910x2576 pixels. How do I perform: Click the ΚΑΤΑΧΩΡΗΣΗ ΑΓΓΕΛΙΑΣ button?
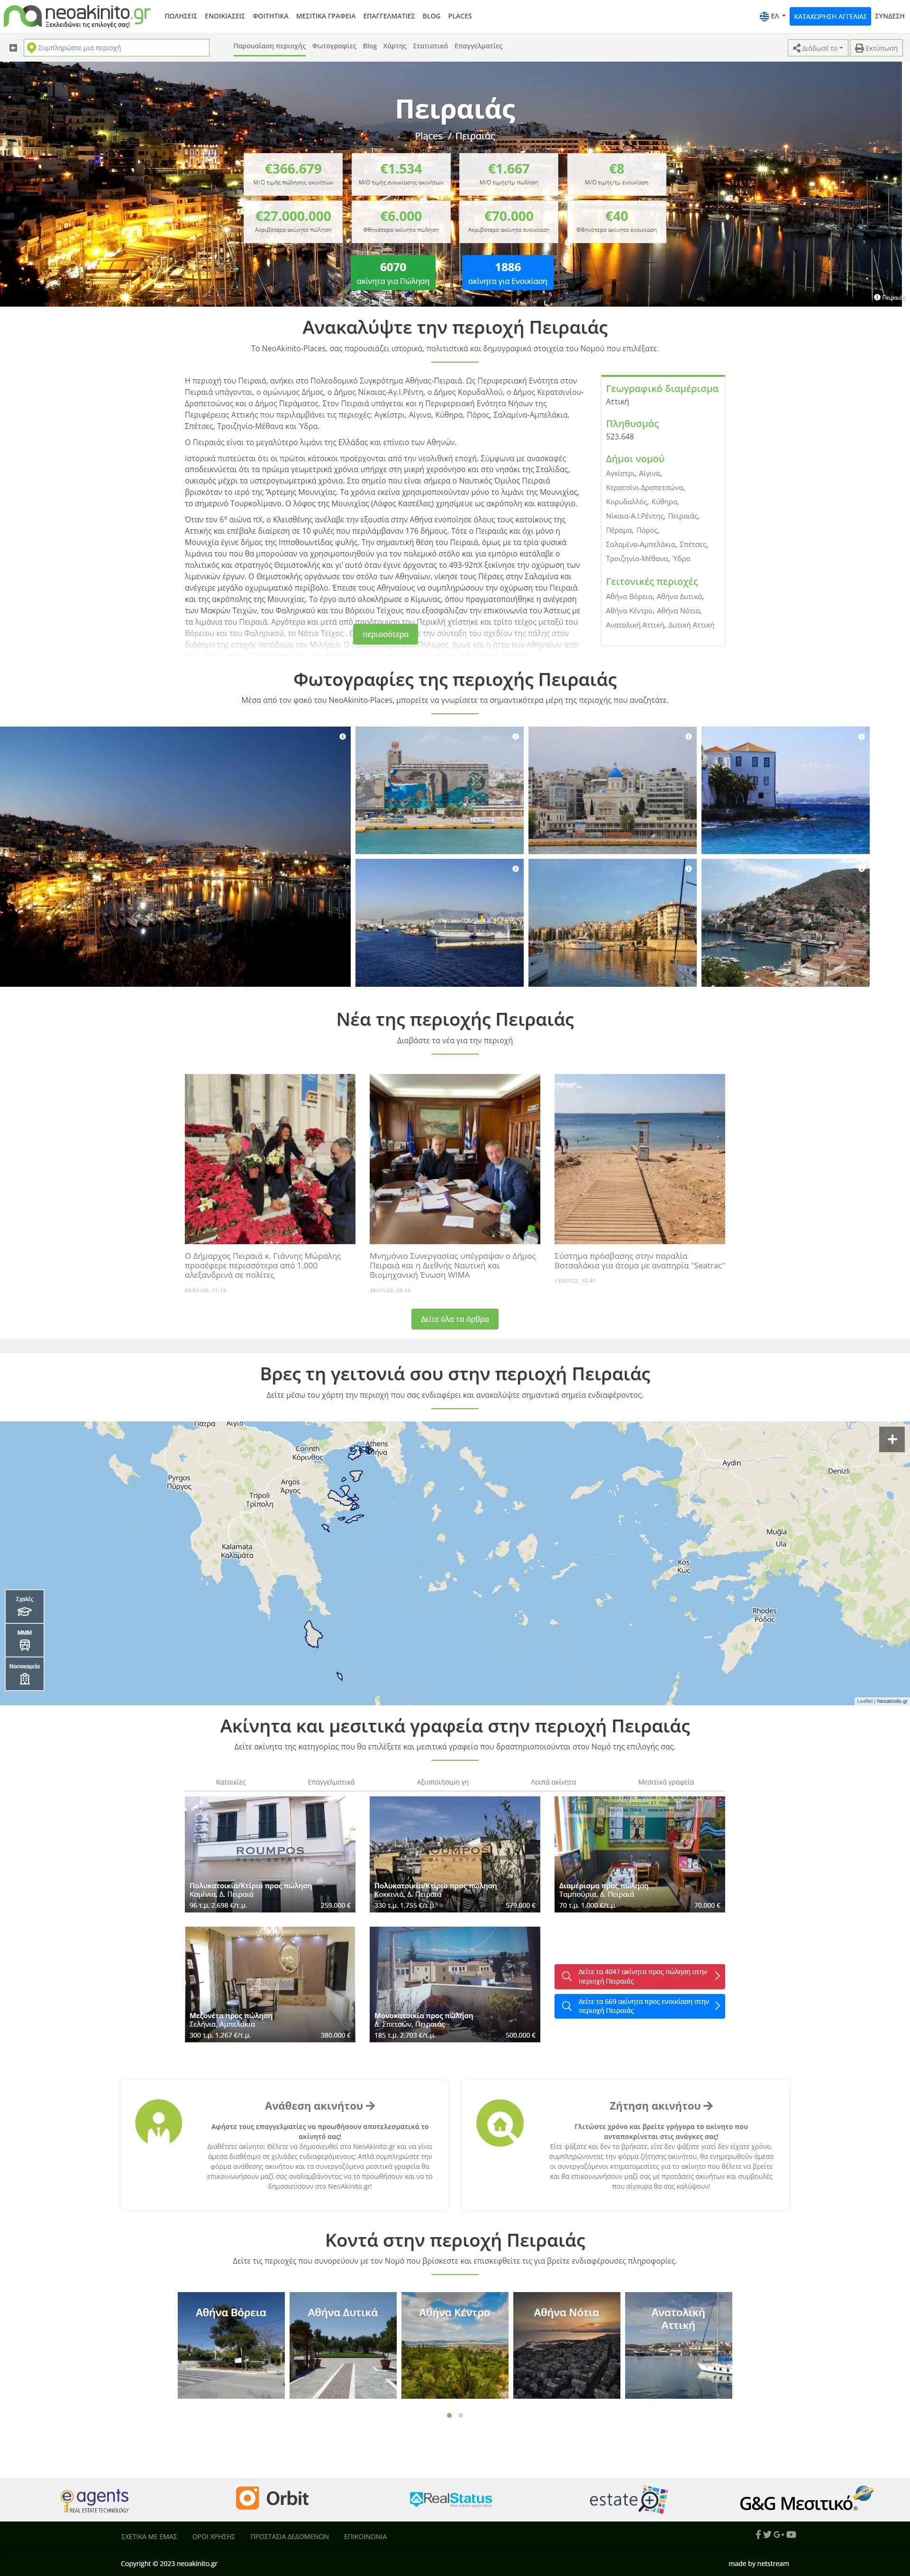click(830, 16)
